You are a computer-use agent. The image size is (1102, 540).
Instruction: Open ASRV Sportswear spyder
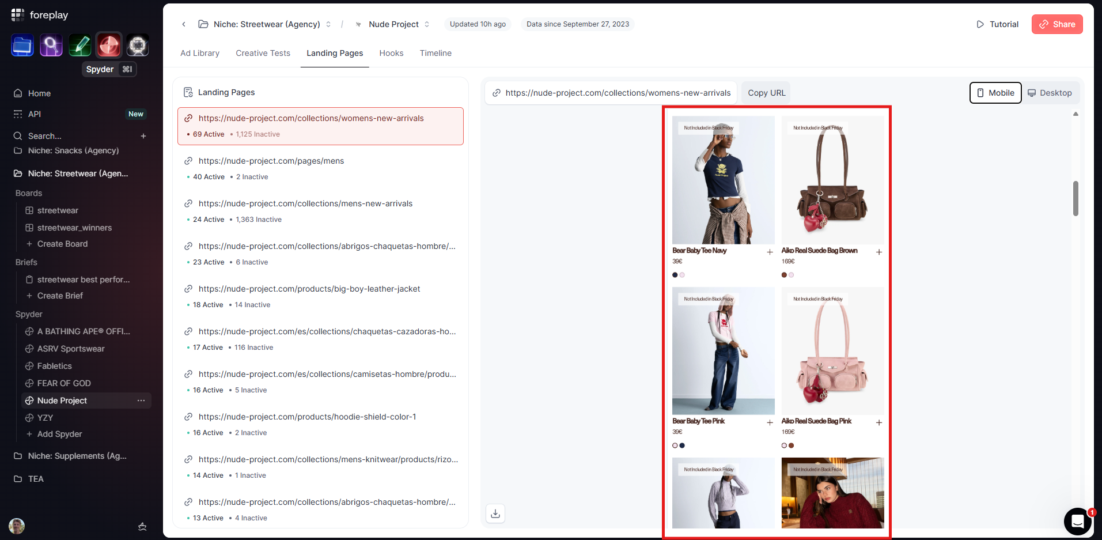[71, 349]
